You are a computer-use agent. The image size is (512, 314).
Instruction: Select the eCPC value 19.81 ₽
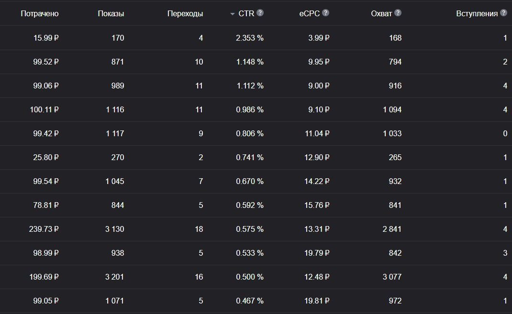[x=317, y=301]
